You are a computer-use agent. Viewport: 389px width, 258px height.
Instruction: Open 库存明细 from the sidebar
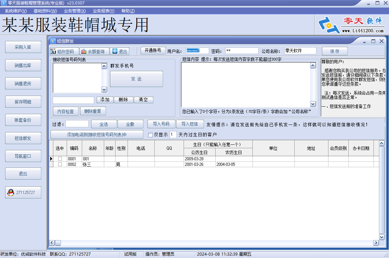coord(23,102)
